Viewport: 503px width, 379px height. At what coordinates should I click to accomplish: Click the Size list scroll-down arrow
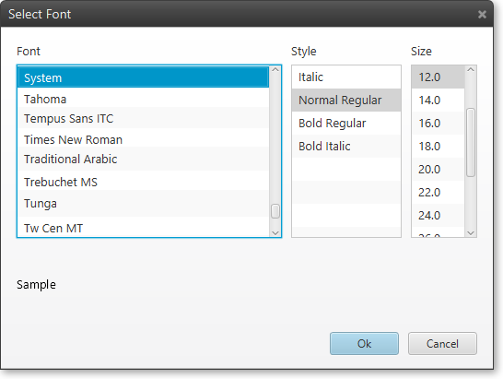(x=471, y=233)
